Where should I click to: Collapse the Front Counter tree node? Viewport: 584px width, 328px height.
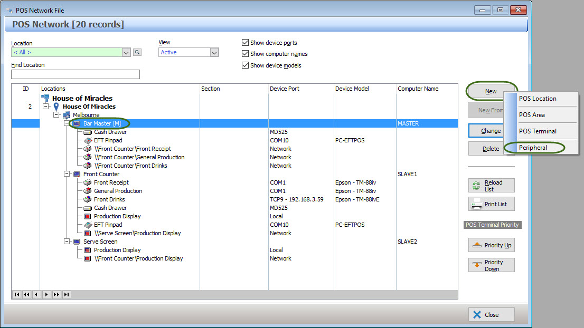coord(67,174)
